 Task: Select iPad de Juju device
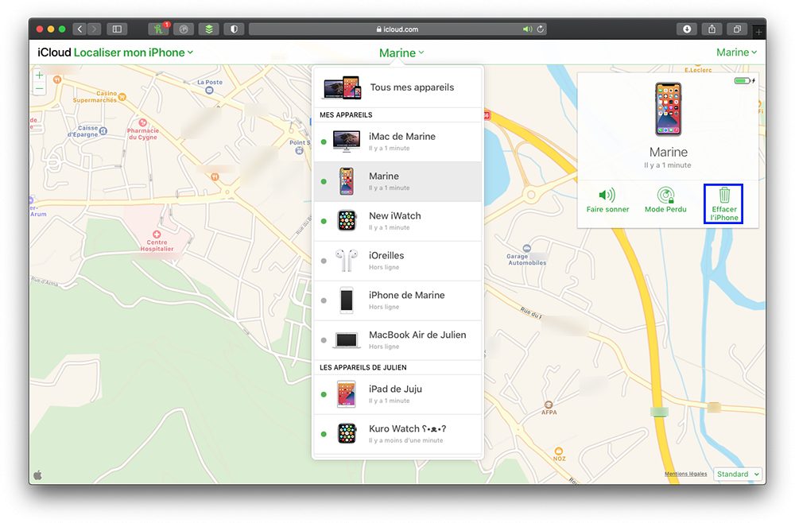pyautogui.click(x=397, y=394)
